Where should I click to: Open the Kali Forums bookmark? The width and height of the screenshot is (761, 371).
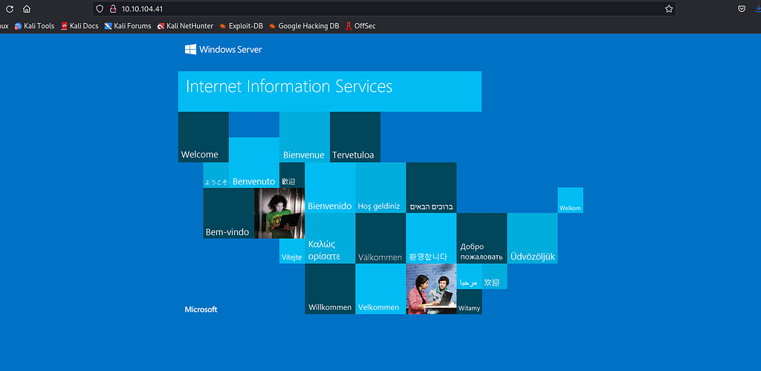coord(128,26)
